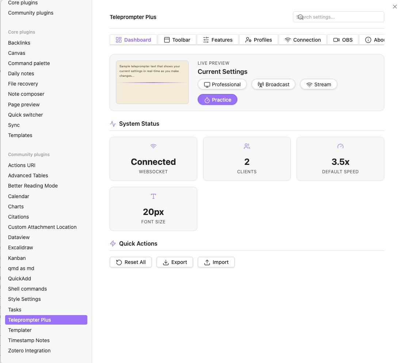
Task: Close the settings dialog
Action: coord(395,7)
